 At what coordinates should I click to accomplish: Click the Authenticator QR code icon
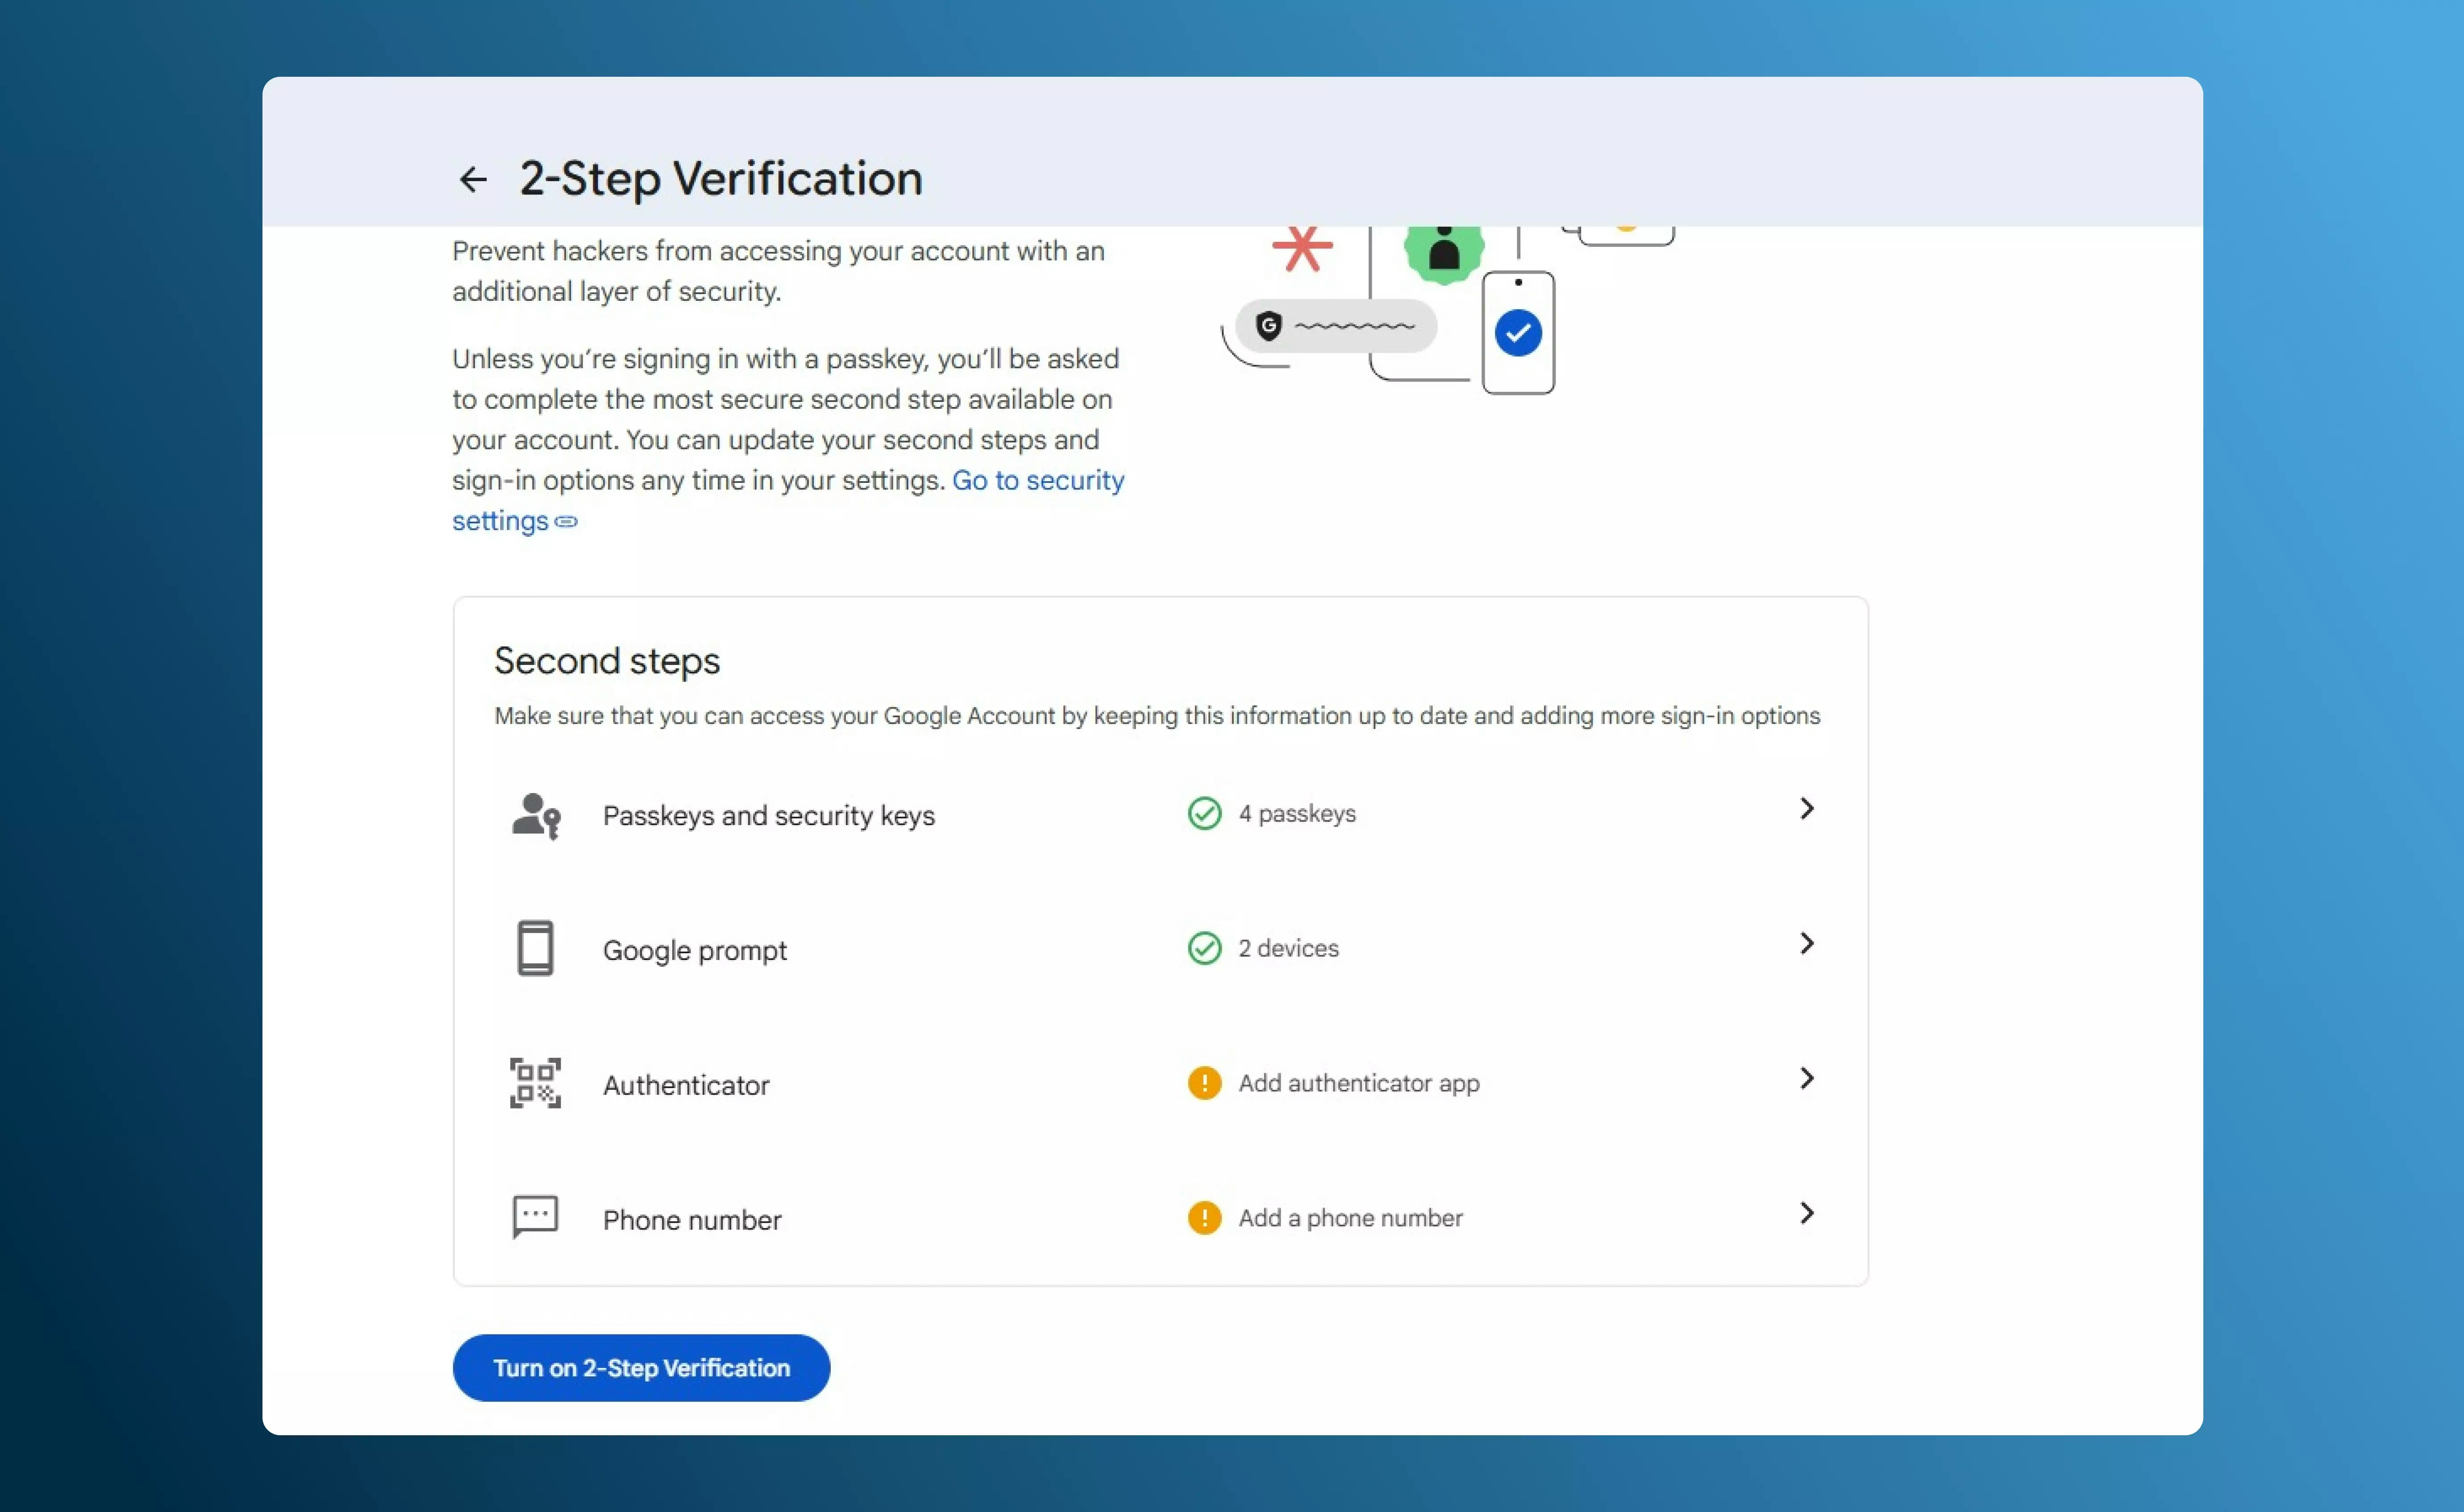tap(535, 1083)
